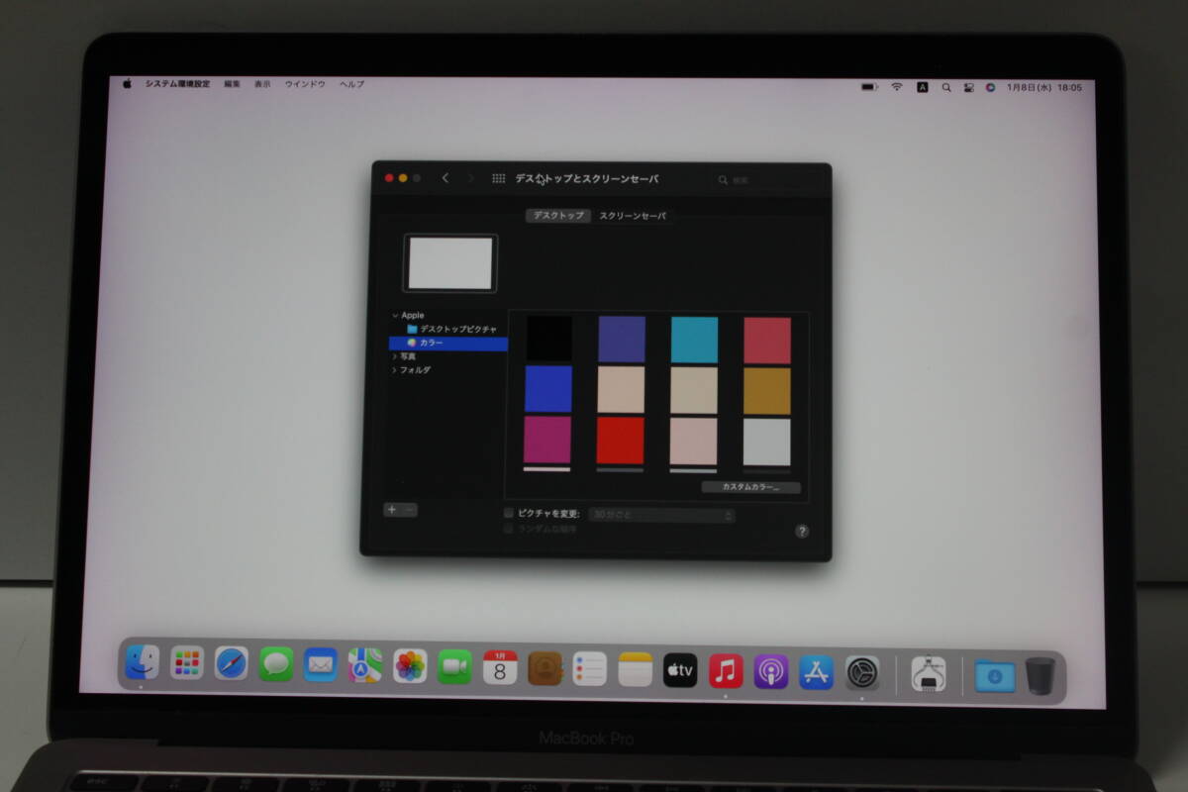Open Spotlight search in menu bar
The height and width of the screenshot is (792, 1188).
click(x=946, y=87)
